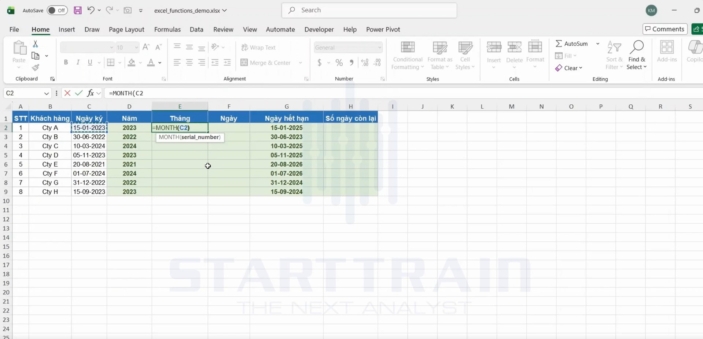Toggle Top Align
This screenshot has height=339, width=703.
(x=177, y=47)
